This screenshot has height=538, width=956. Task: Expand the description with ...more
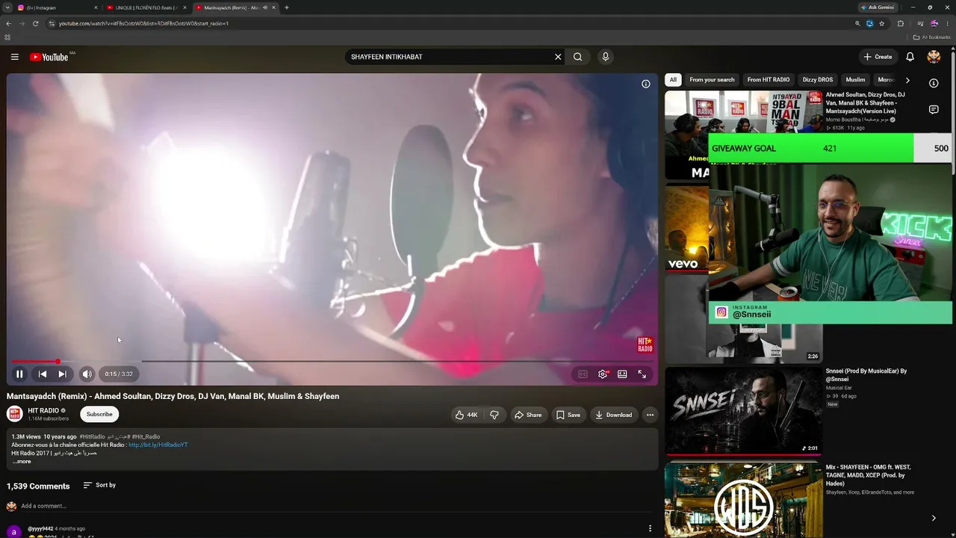pyautogui.click(x=22, y=461)
